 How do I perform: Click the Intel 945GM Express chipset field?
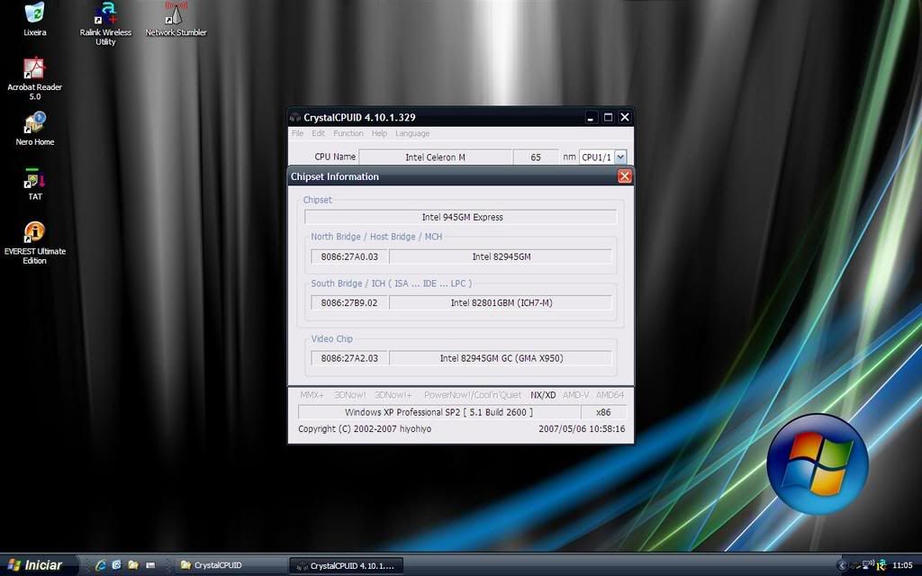[x=461, y=217]
